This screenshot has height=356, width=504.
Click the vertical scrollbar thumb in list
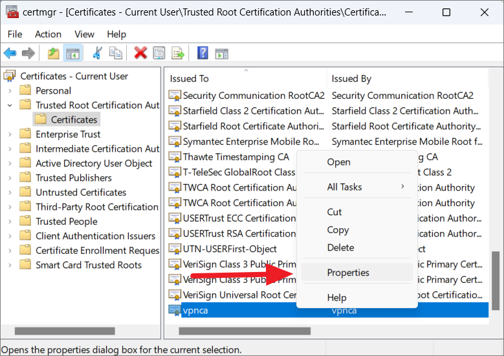click(496, 280)
